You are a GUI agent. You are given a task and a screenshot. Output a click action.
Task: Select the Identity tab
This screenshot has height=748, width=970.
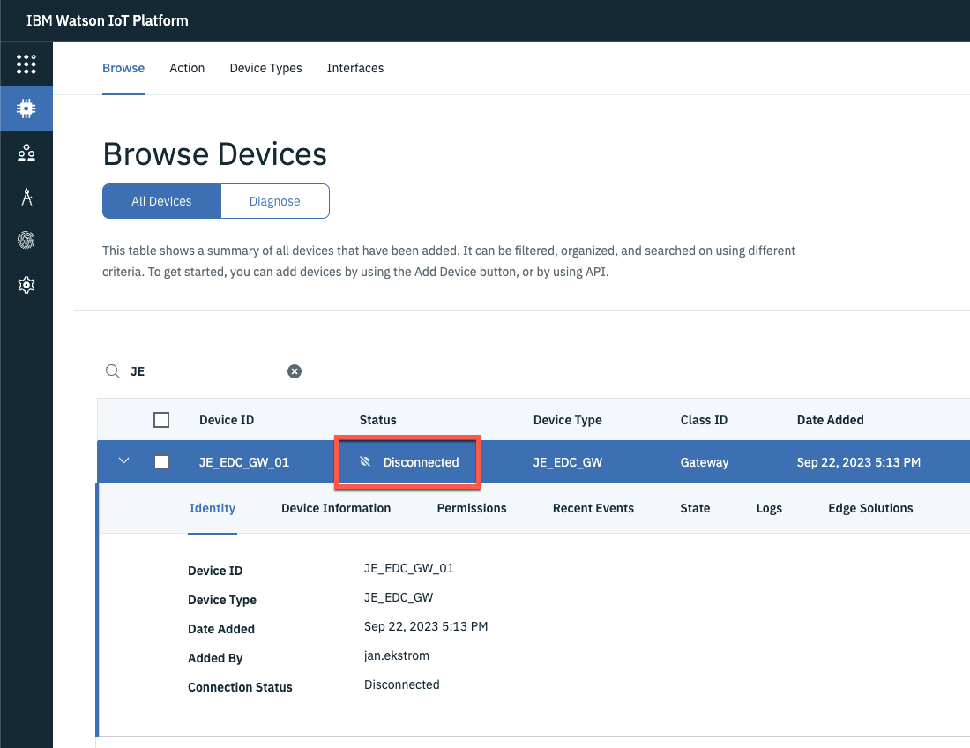[213, 508]
